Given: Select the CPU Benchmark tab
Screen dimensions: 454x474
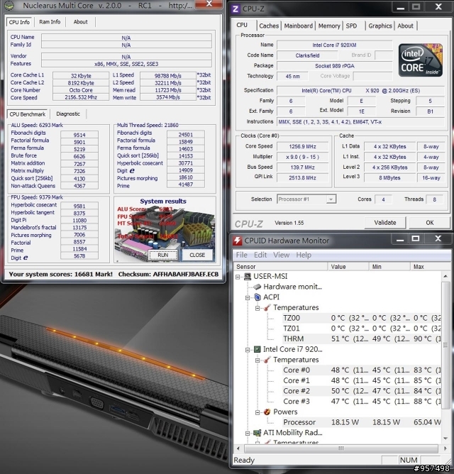Looking at the screenshot, I should (28, 114).
